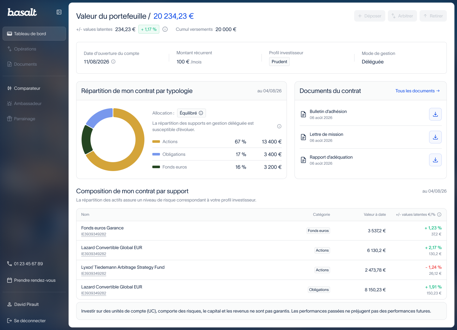457x330 pixels.
Task: Click the calendar icon for Prendre rendez-vous
Action: [10, 280]
